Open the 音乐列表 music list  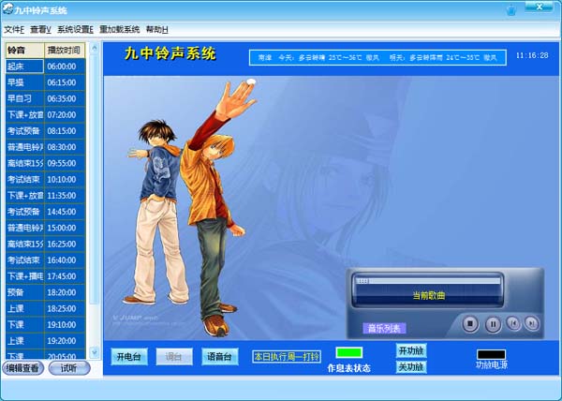[x=384, y=328]
